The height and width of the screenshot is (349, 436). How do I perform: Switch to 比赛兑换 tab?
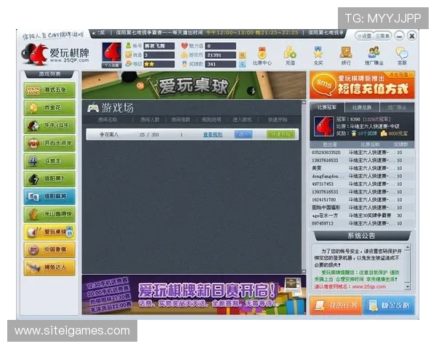[361, 108]
